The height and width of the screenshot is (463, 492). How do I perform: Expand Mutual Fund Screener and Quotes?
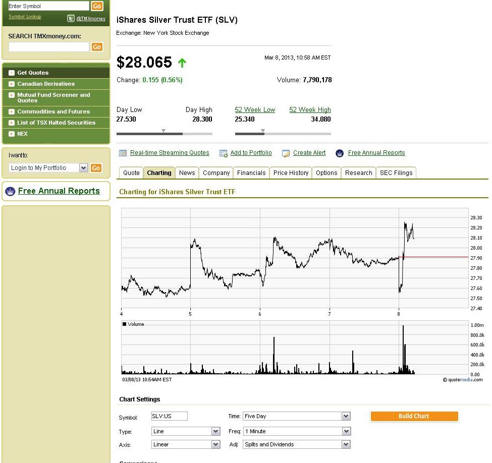tap(12, 95)
